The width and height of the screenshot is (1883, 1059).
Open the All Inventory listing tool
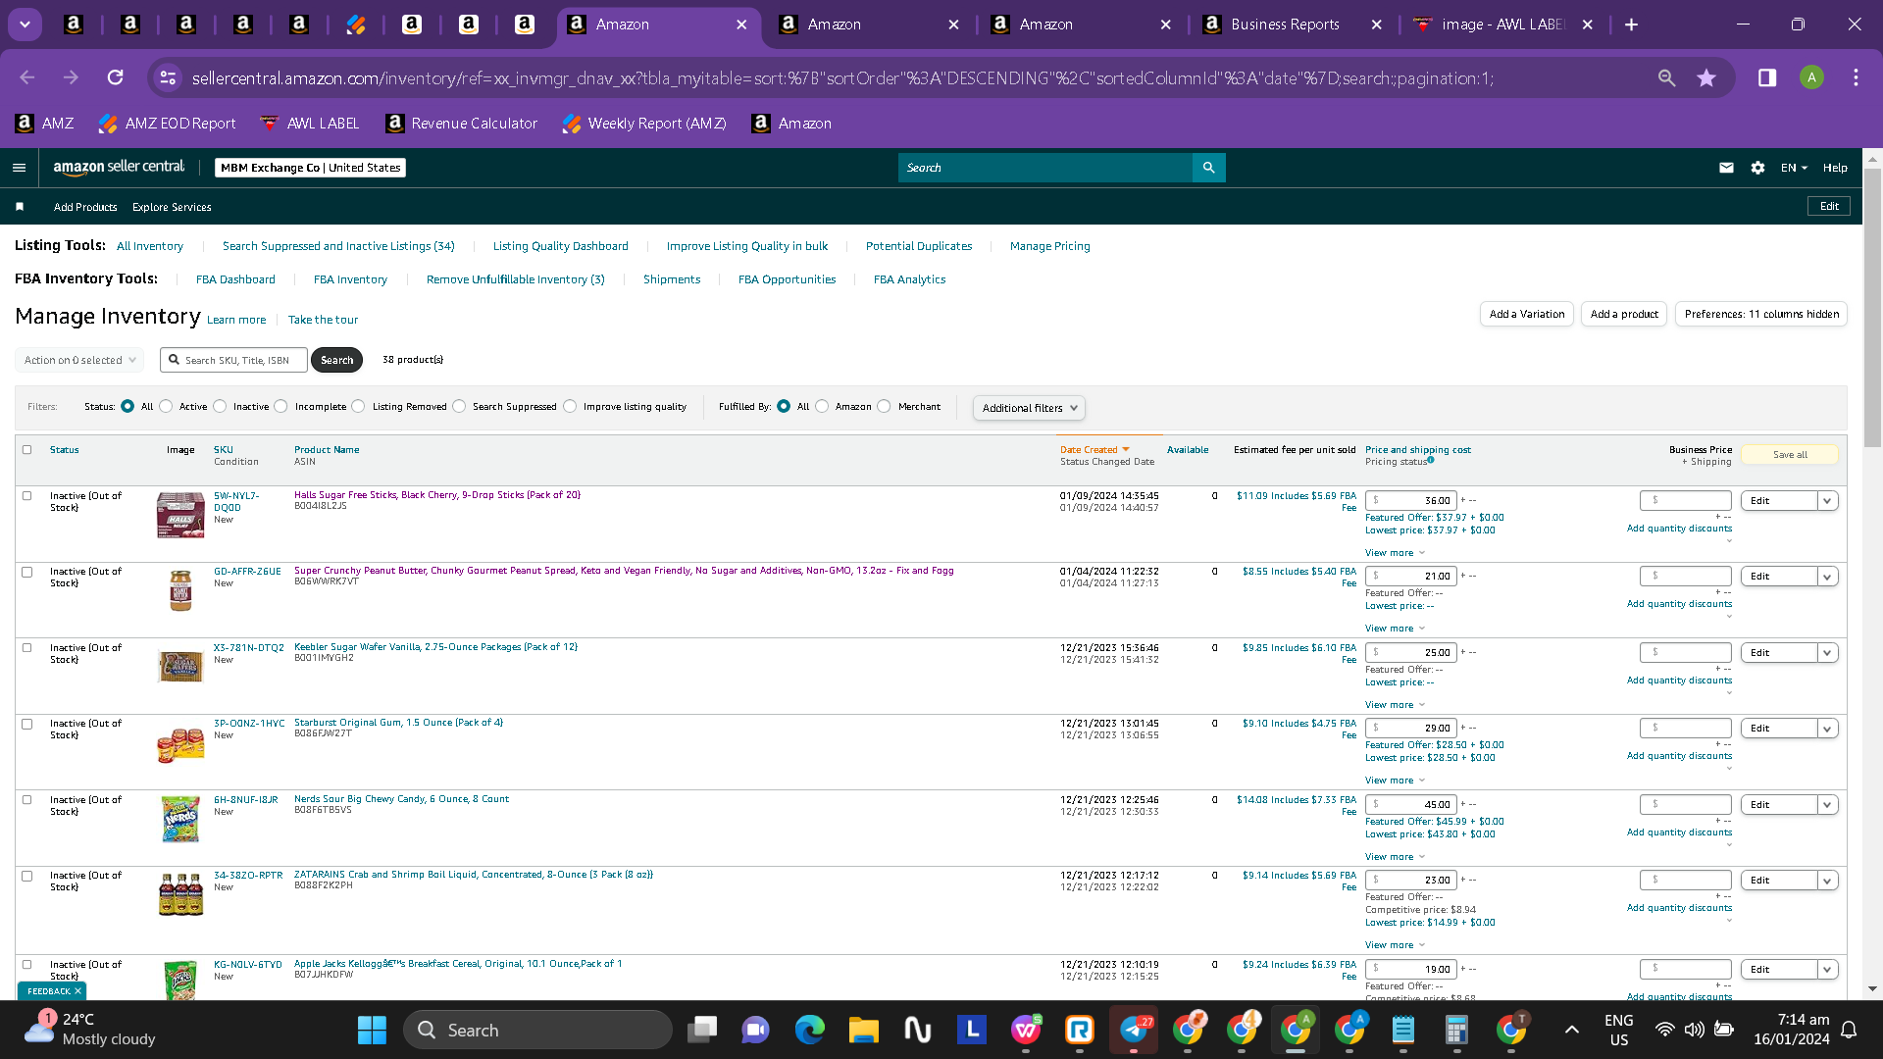pyautogui.click(x=150, y=246)
